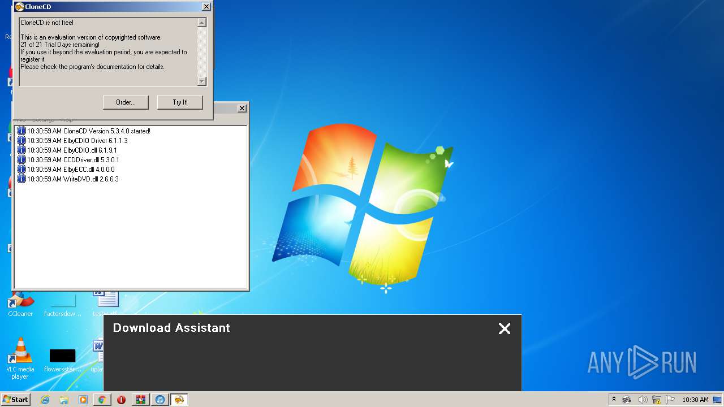Viewport: 724px width, 407px height.
Task: Close the Download Assistant panel with the X
Action: point(505,328)
